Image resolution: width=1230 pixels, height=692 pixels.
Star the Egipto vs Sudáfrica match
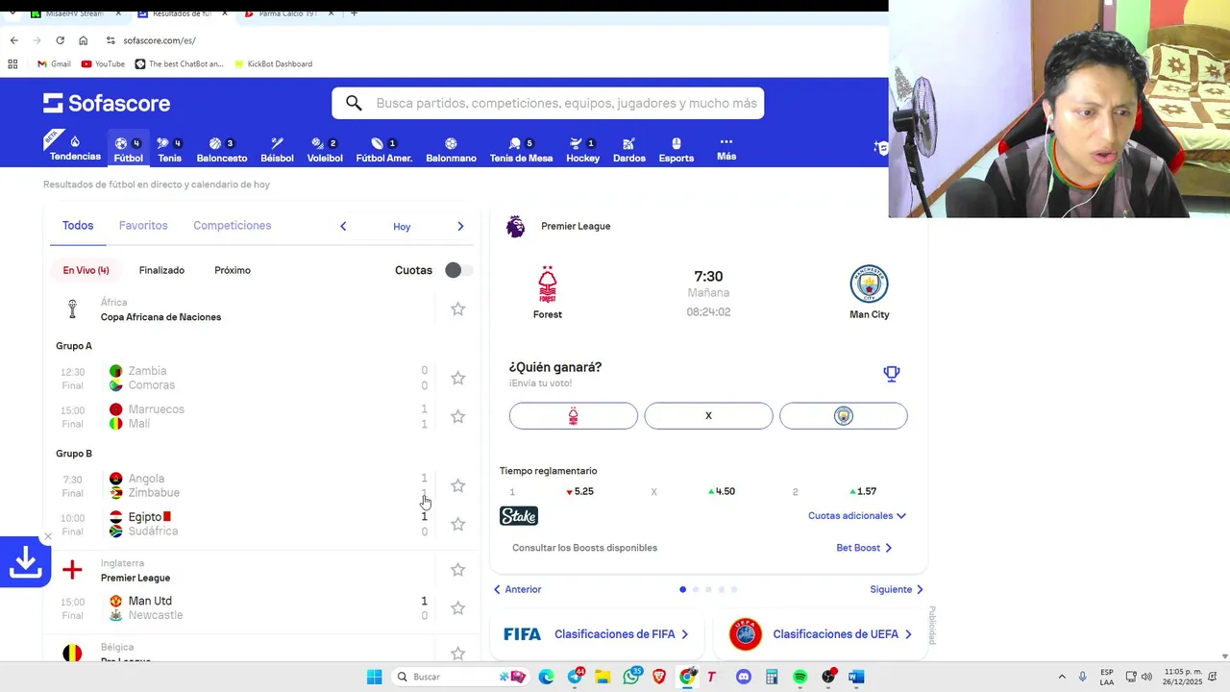tap(457, 524)
